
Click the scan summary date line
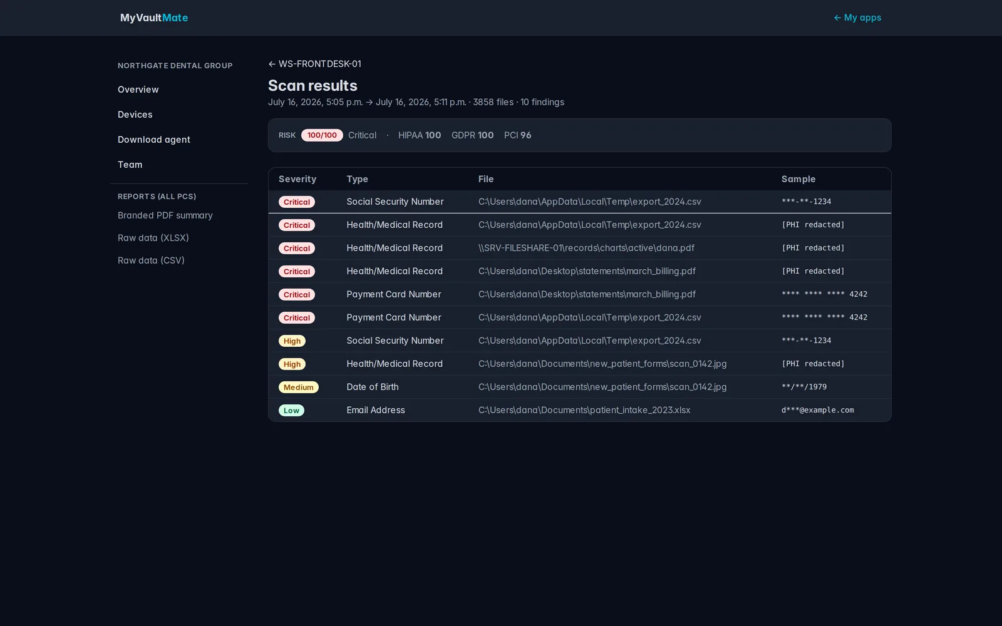click(x=416, y=102)
